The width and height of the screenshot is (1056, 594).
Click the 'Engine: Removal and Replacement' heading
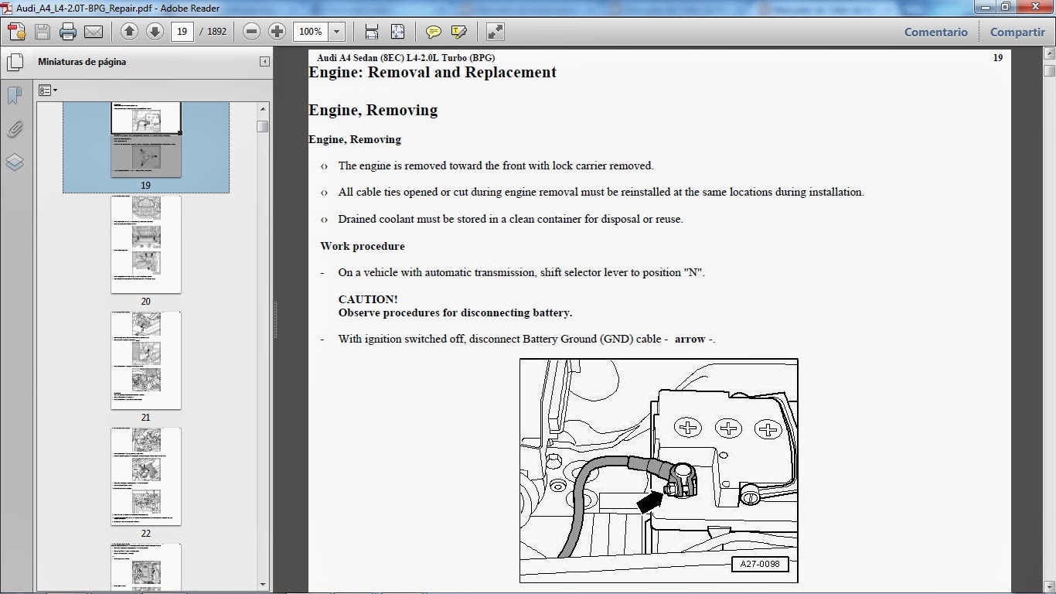pyautogui.click(x=432, y=73)
